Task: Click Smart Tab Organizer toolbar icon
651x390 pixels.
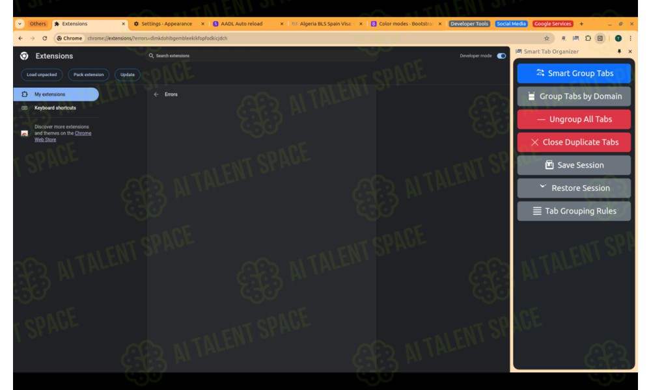Action: pyautogui.click(x=576, y=38)
